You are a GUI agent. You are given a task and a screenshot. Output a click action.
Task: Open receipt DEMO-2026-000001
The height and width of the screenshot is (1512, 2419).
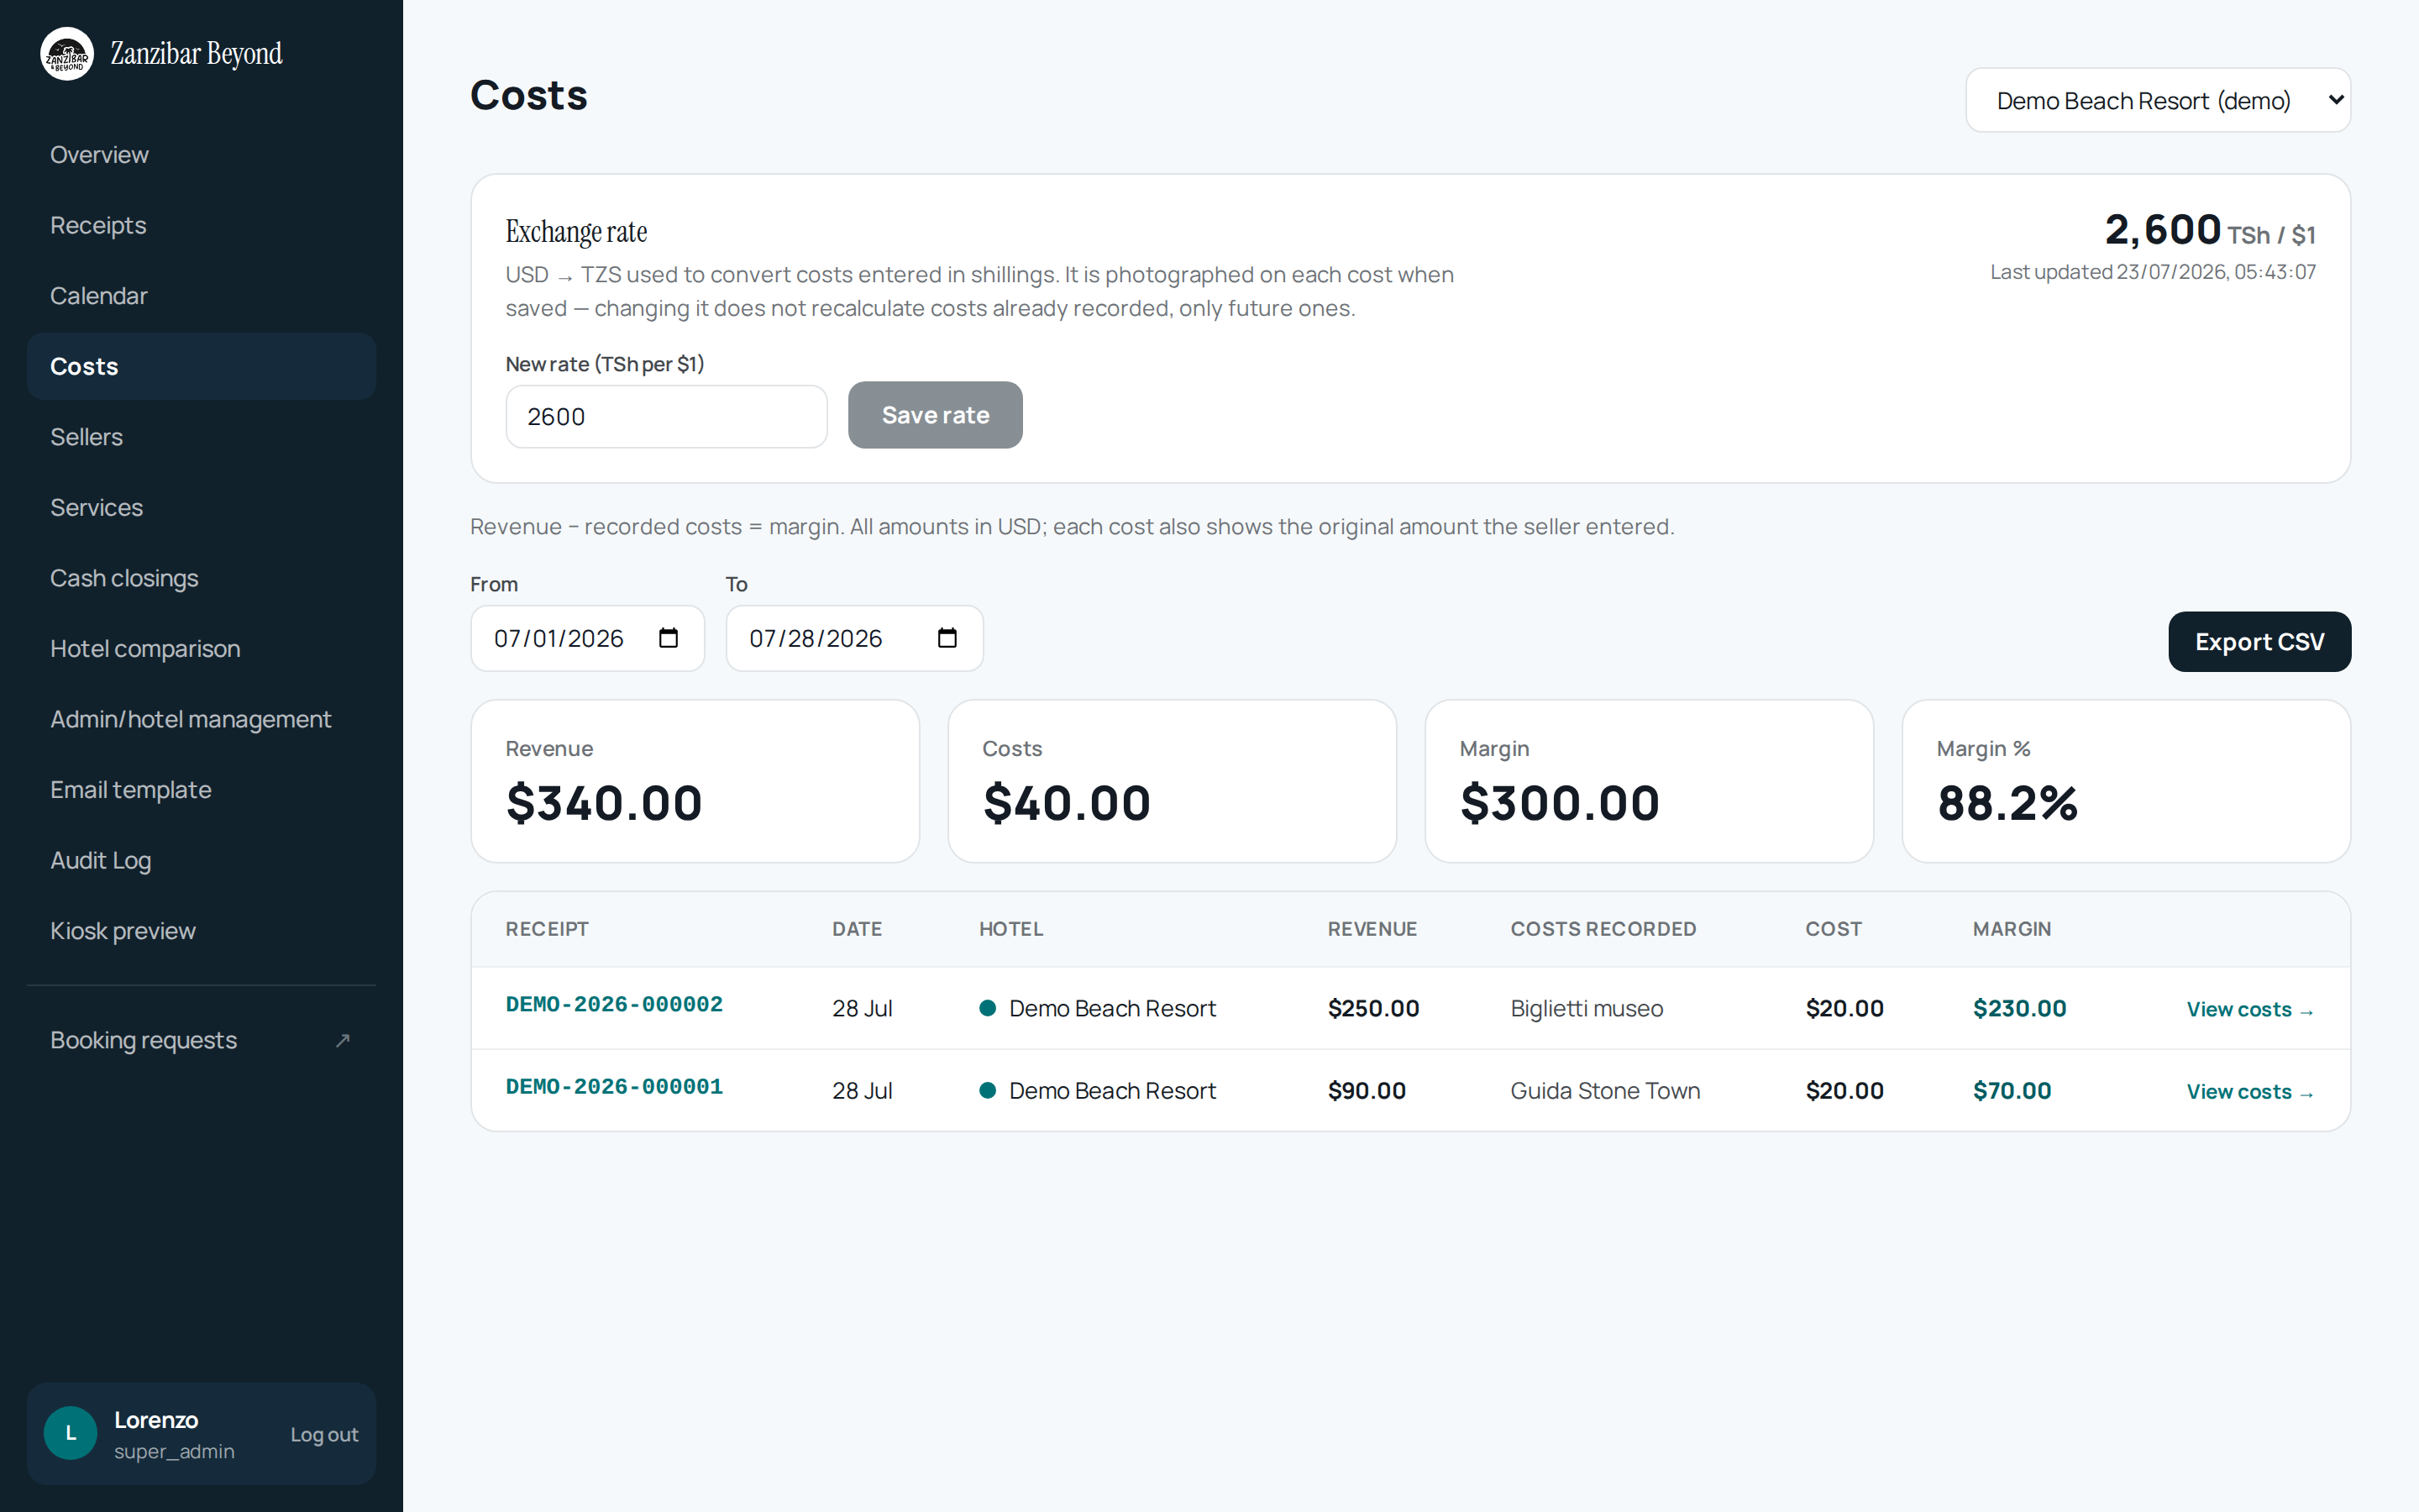614,1086
